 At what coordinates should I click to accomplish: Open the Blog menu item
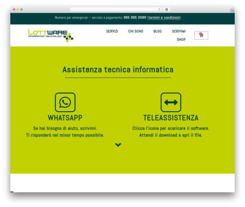coord(158,31)
